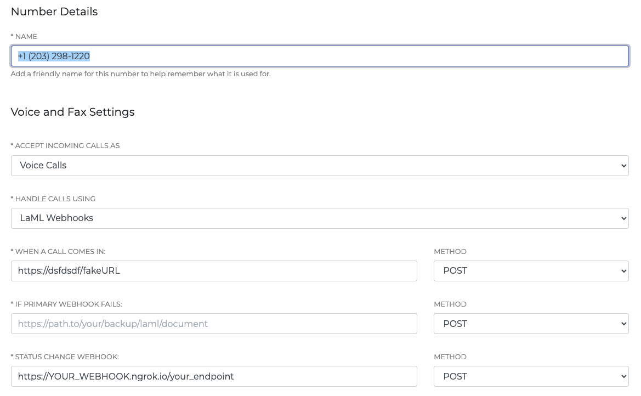This screenshot has height=396, width=641.
Task: Open the Method dropdown for If Primary Webhook Fails
Action: [x=531, y=323]
